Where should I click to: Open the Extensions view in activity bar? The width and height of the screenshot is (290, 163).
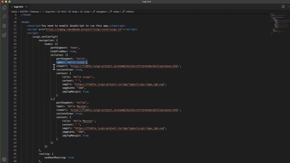tap(4, 35)
